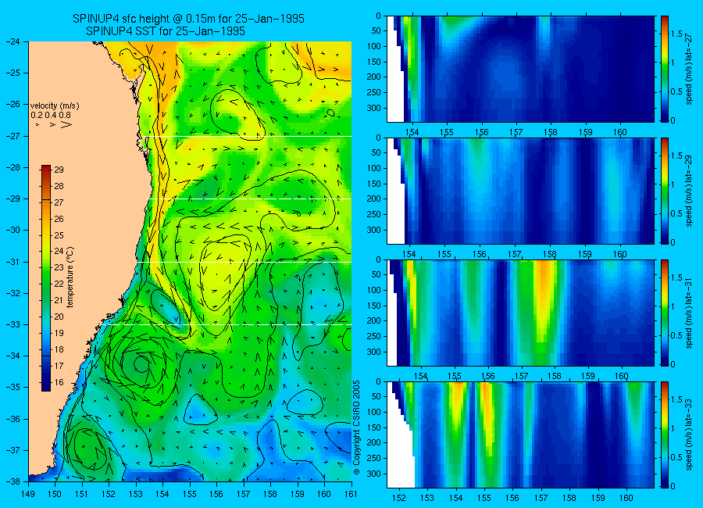Click the -33 latitude tick on the map axis
Image resolution: width=703 pixels, height=508 pixels.
13,324
